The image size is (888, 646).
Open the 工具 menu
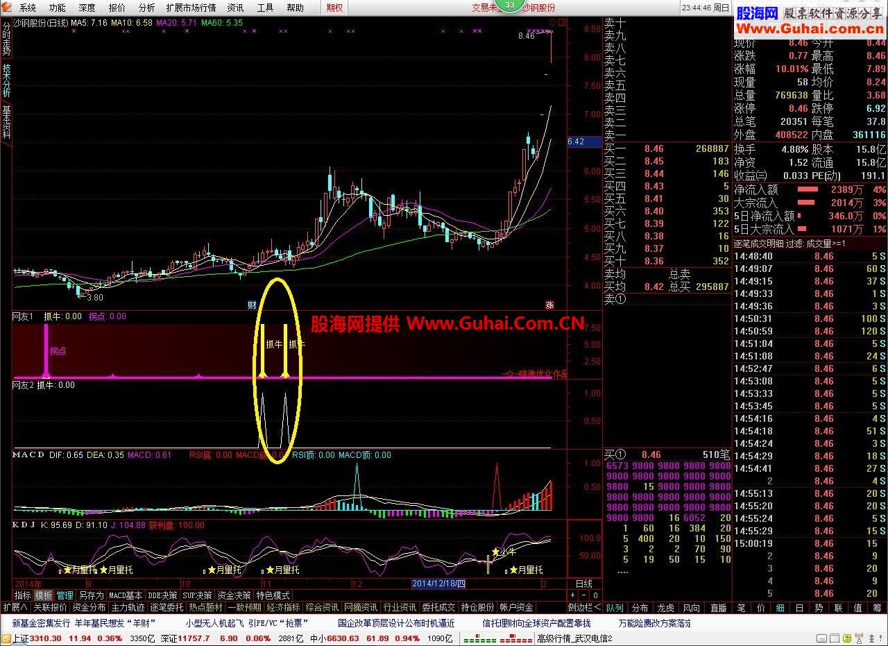pyautogui.click(x=266, y=8)
